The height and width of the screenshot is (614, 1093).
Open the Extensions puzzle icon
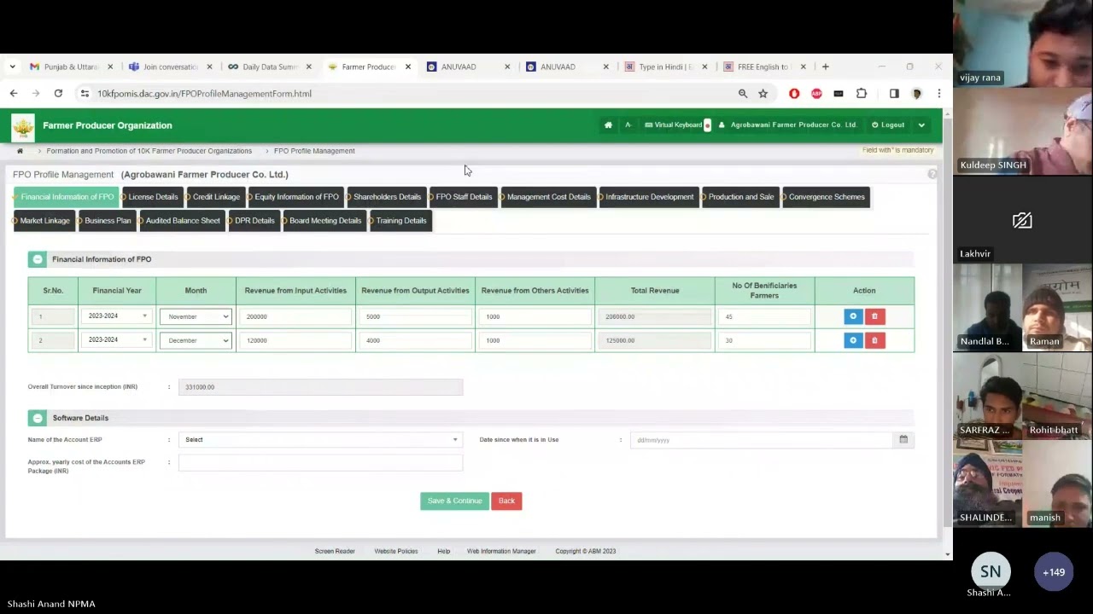coord(862,94)
